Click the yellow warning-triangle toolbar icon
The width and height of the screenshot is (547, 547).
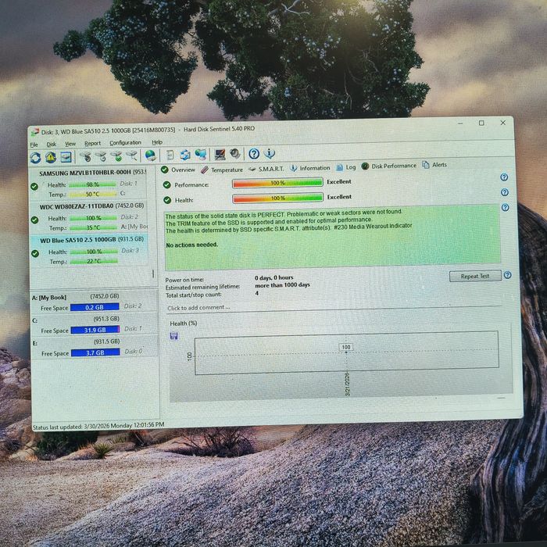point(51,157)
